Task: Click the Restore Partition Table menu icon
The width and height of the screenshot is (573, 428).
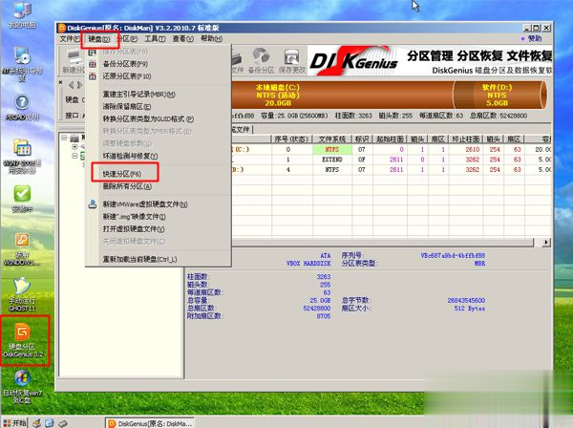Action: coord(93,76)
